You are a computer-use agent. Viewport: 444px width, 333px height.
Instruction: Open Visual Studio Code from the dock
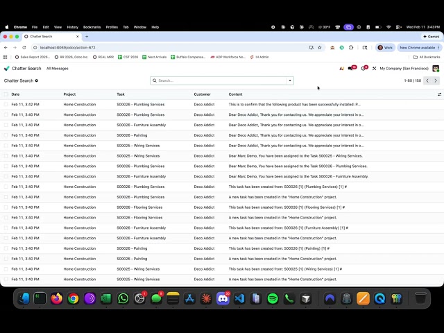[x=239, y=298]
